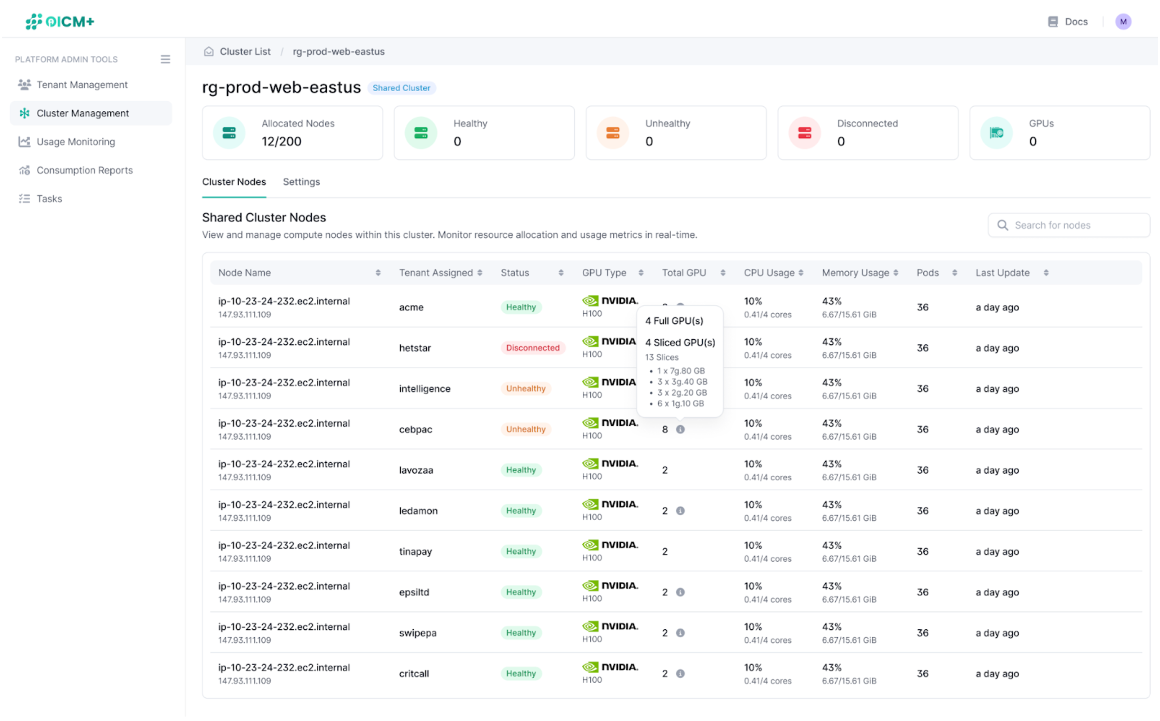Sort by Tenant Assigned arrows

pyautogui.click(x=480, y=273)
